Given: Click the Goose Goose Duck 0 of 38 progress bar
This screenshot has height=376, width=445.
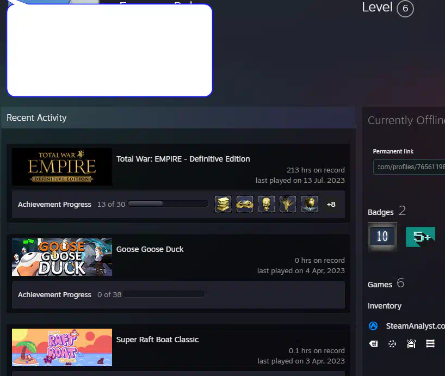Looking at the screenshot, I should pos(164,294).
